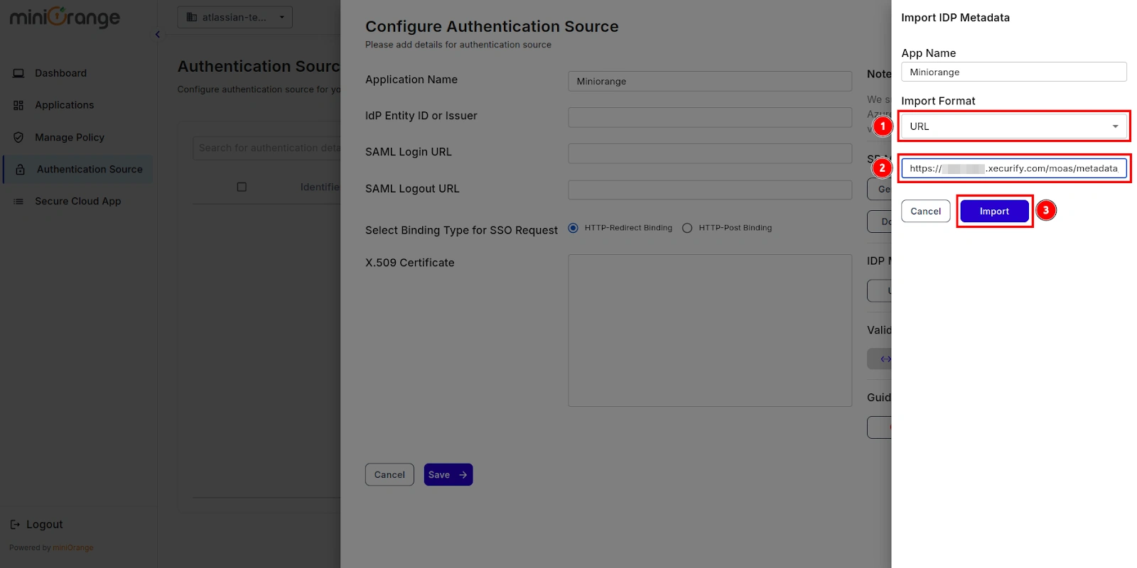The width and height of the screenshot is (1137, 568).
Task: Click the Import button
Action: pos(994,211)
